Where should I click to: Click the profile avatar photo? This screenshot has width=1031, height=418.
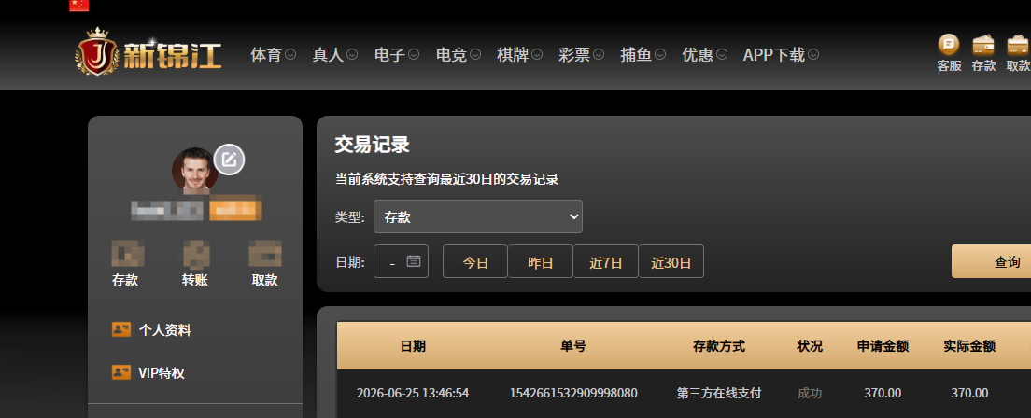click(194, 170)
